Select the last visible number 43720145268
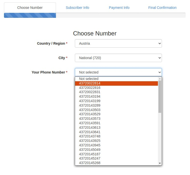This screenshot has height=175, width=190. tap(116, 163)
